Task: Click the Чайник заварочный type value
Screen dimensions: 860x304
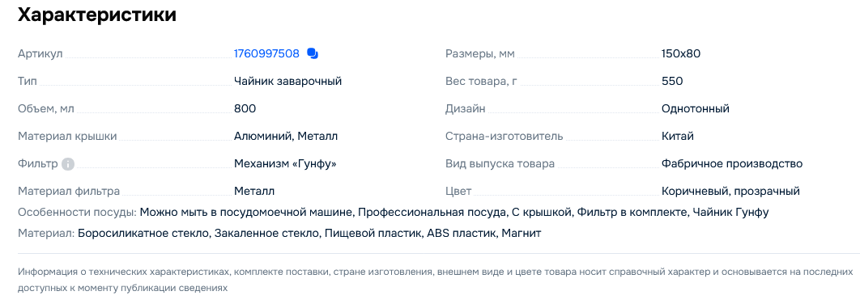Action: (288, 81)
